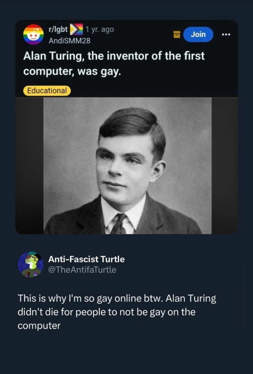Image resolution: width=253 pixels, height=374 pixels.
Task: Click the progress pride flag icon
Action: coord(76,29)
